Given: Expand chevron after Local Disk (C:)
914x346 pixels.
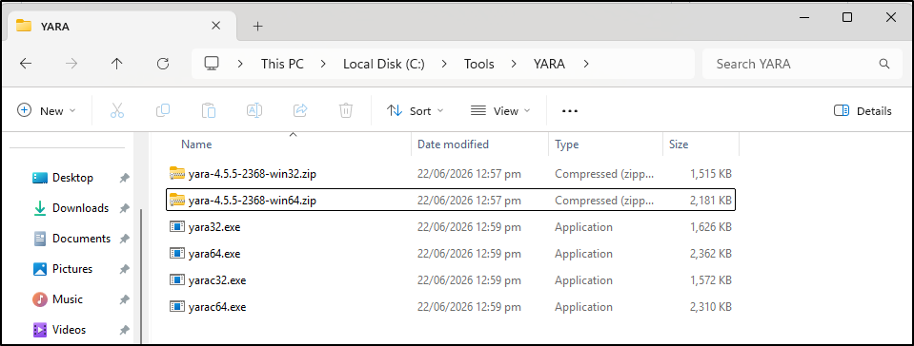Looking at the screenshot, I should tap(445, 64).
